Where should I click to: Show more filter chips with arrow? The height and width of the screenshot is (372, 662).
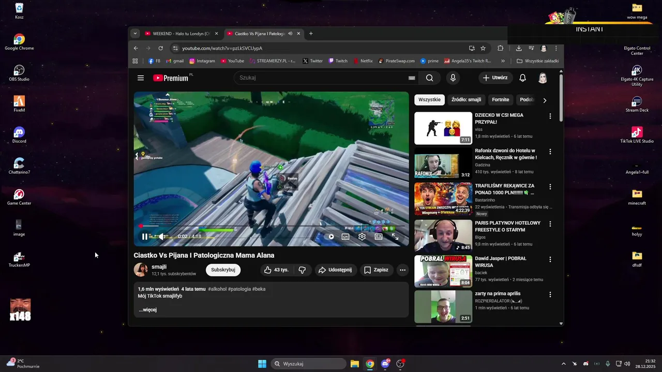point(545,100)
